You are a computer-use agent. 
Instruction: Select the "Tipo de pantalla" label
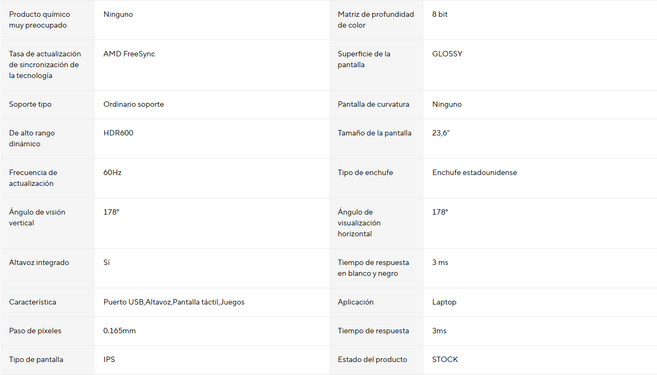(36, 360)
